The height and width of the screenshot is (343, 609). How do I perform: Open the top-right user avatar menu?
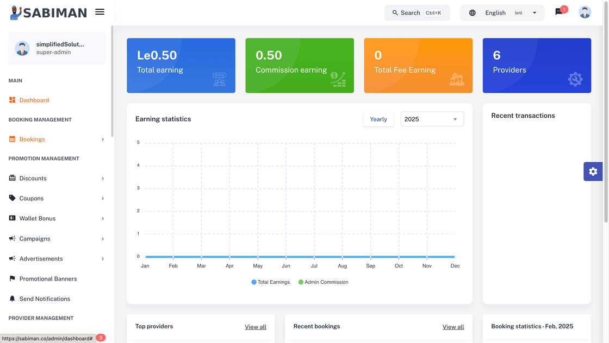click(585, 12)
